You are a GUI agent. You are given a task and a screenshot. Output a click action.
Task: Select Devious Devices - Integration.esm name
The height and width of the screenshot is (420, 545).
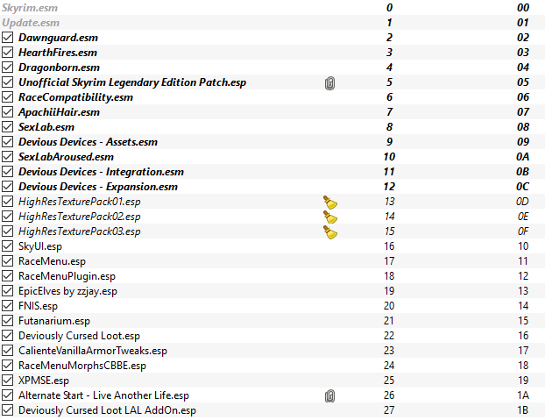(x=101, y=172)
